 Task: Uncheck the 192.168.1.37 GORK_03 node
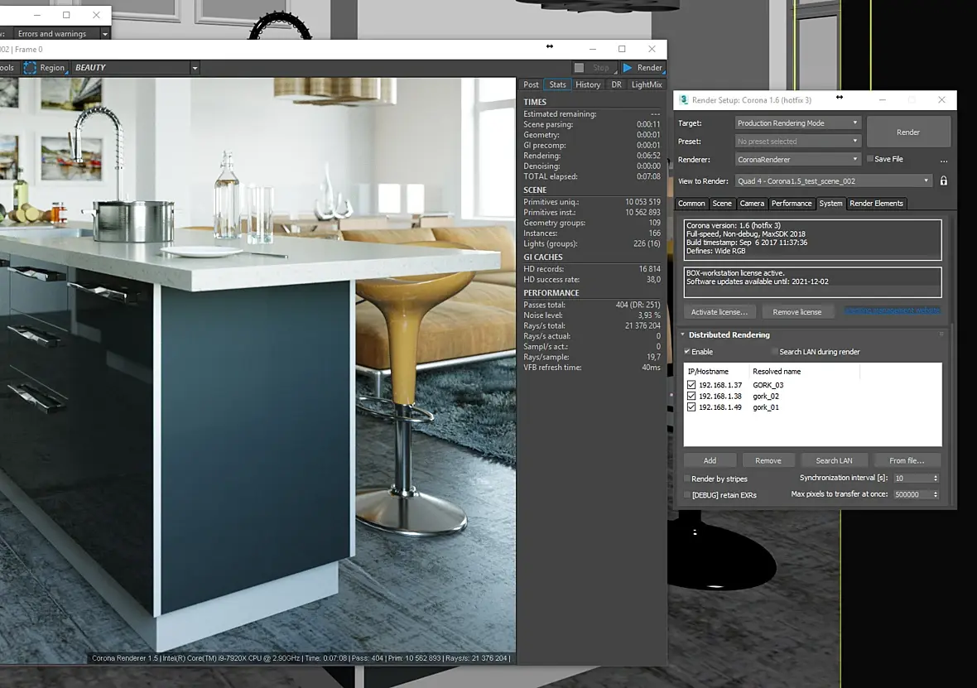point(691,385)
